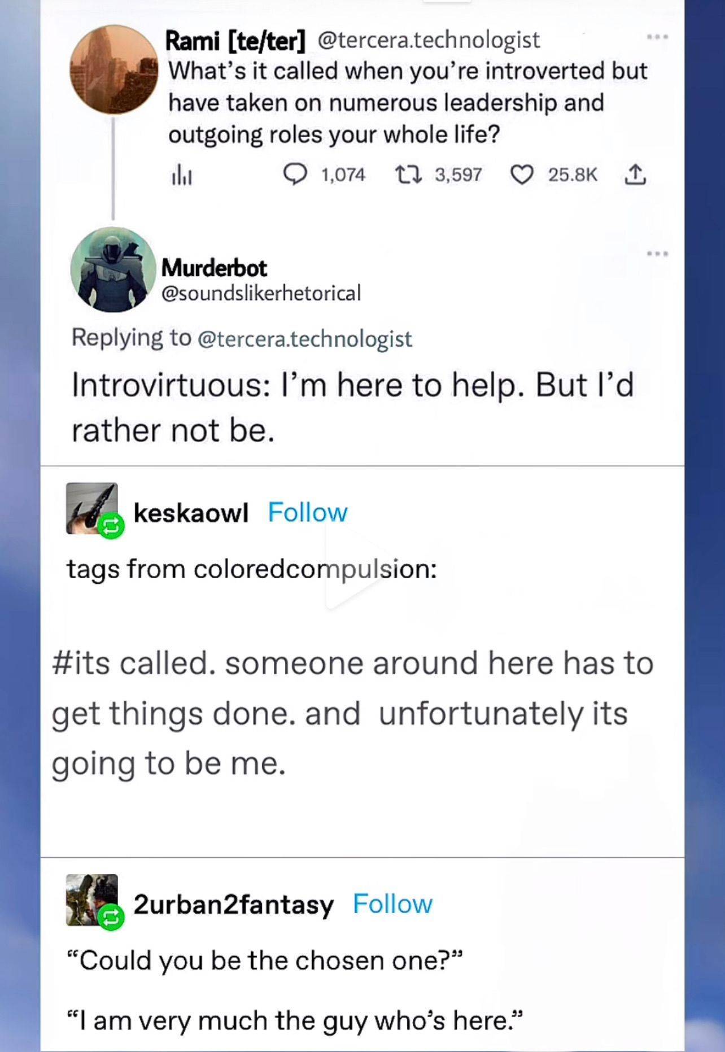This screenshot has height=1052, width=725.
Task: Open the keskaowl username link
Action: (191, 513)
